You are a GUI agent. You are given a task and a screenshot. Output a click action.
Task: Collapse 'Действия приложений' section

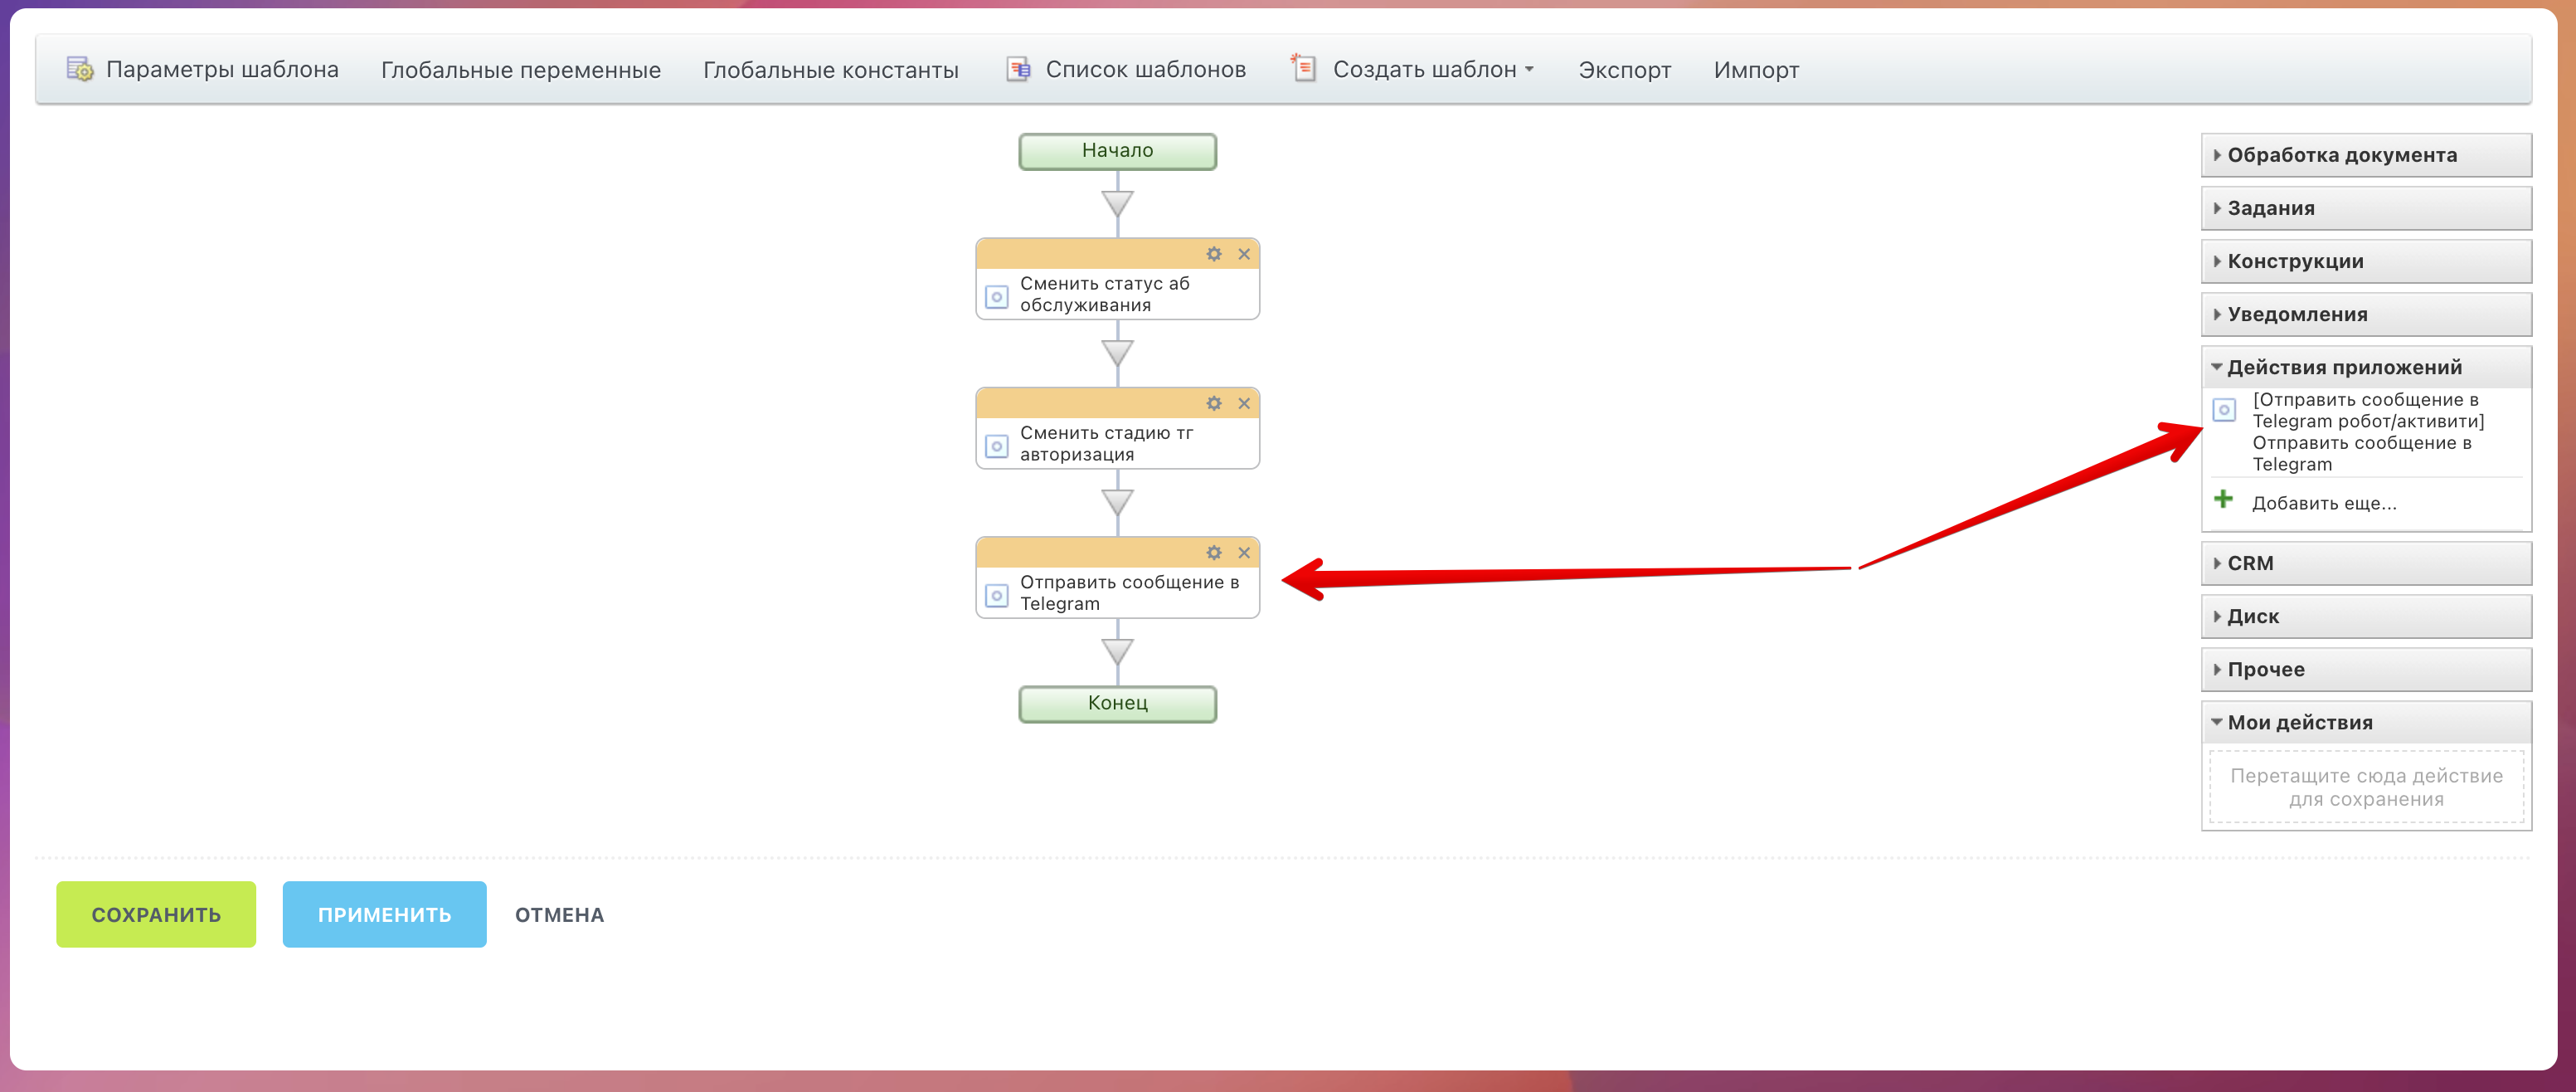[x=2343, y=368]
